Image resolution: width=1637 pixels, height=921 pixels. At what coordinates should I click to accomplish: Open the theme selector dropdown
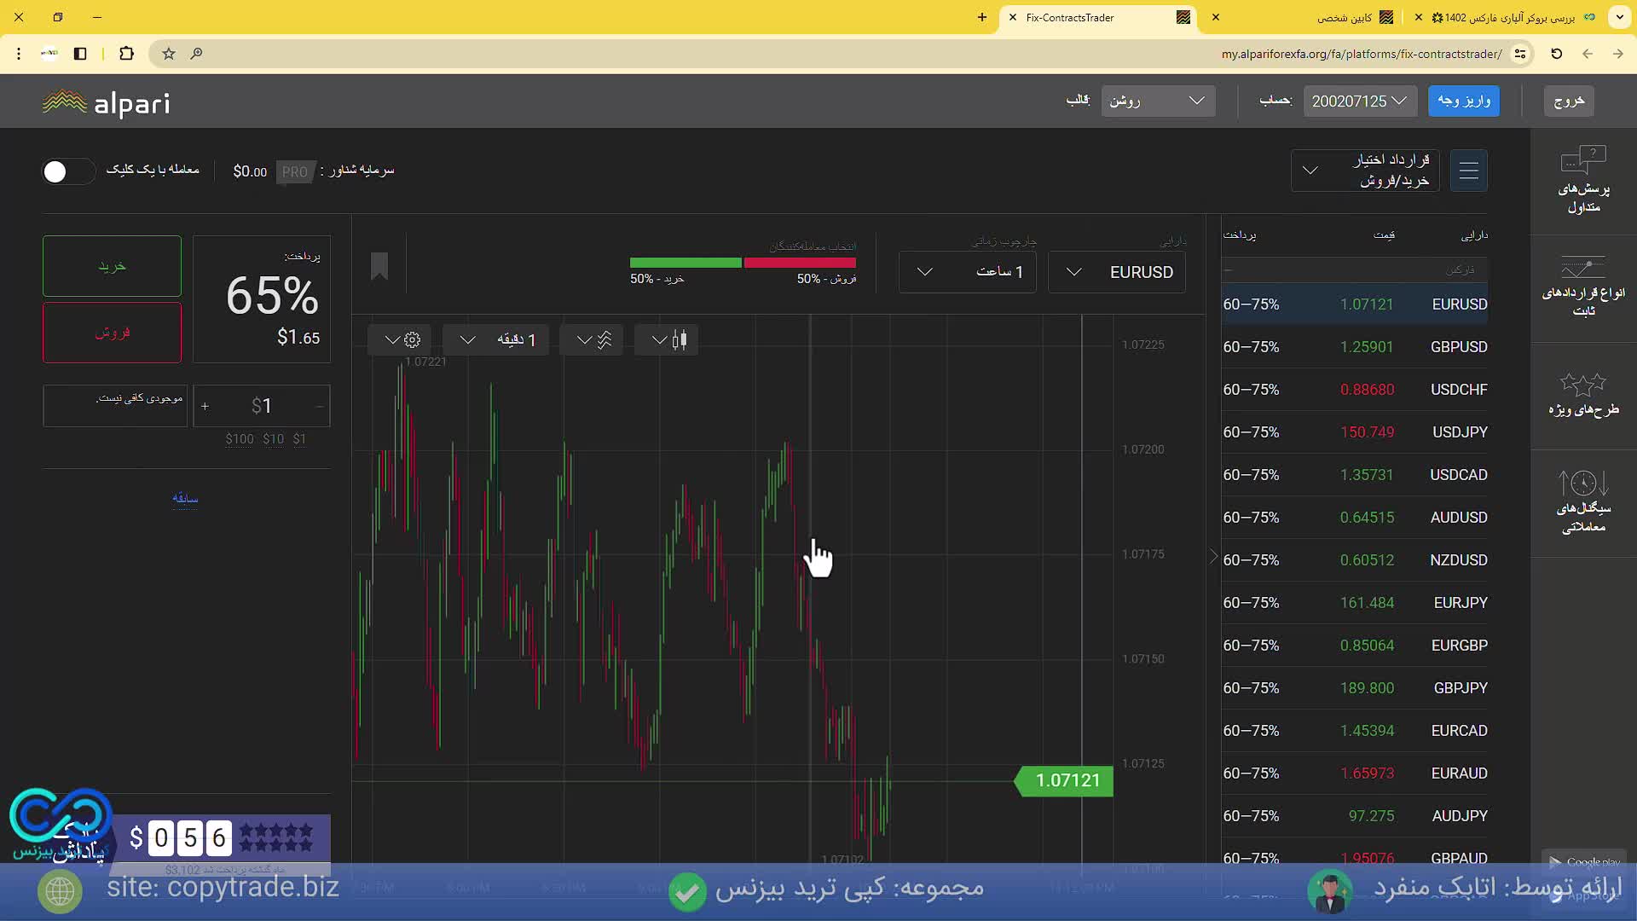[x=1157, y=101]
